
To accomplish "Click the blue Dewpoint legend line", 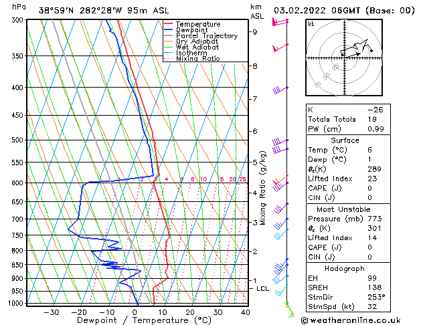I will (x=169, y=30).
